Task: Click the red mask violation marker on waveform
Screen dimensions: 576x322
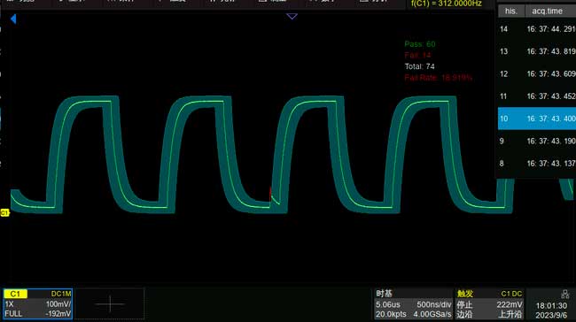Action: (271, 193)
